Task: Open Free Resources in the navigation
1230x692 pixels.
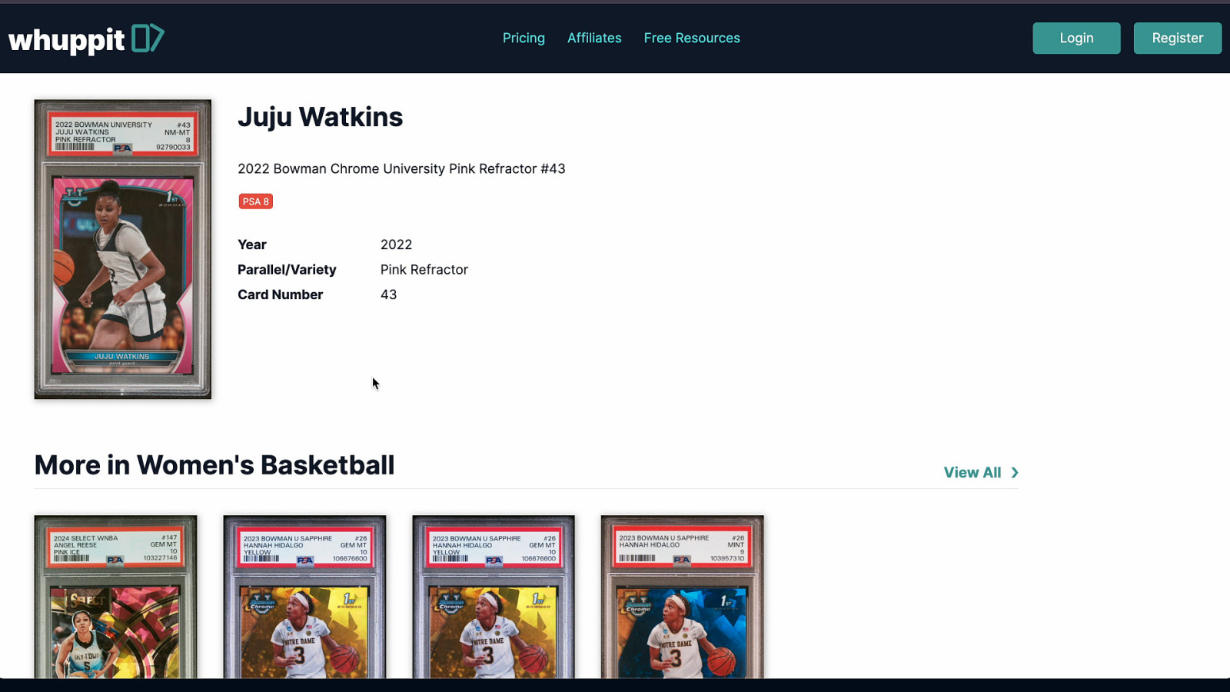Action: (692, 38)
